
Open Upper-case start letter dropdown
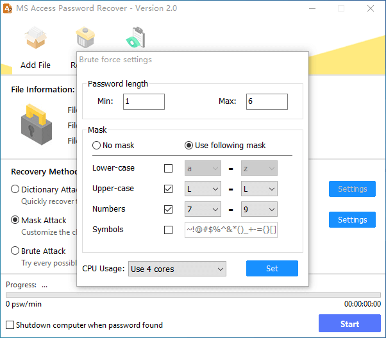[203, 189]
